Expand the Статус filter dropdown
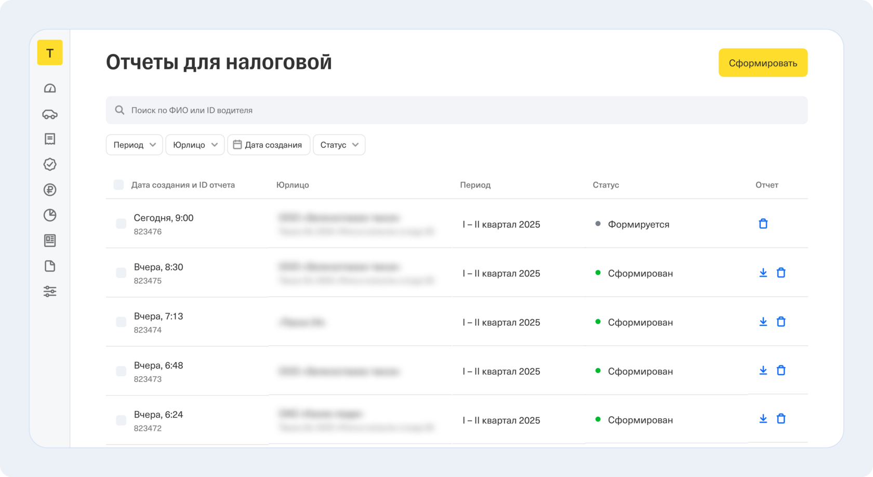Viewport: 873px width, 477px height. [x=339, y=145]
